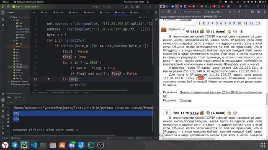Viewport: 268px width, 150px height.
Task: Open Code With Me in PyCharm toolbar
Action: (x=126, y=7)
